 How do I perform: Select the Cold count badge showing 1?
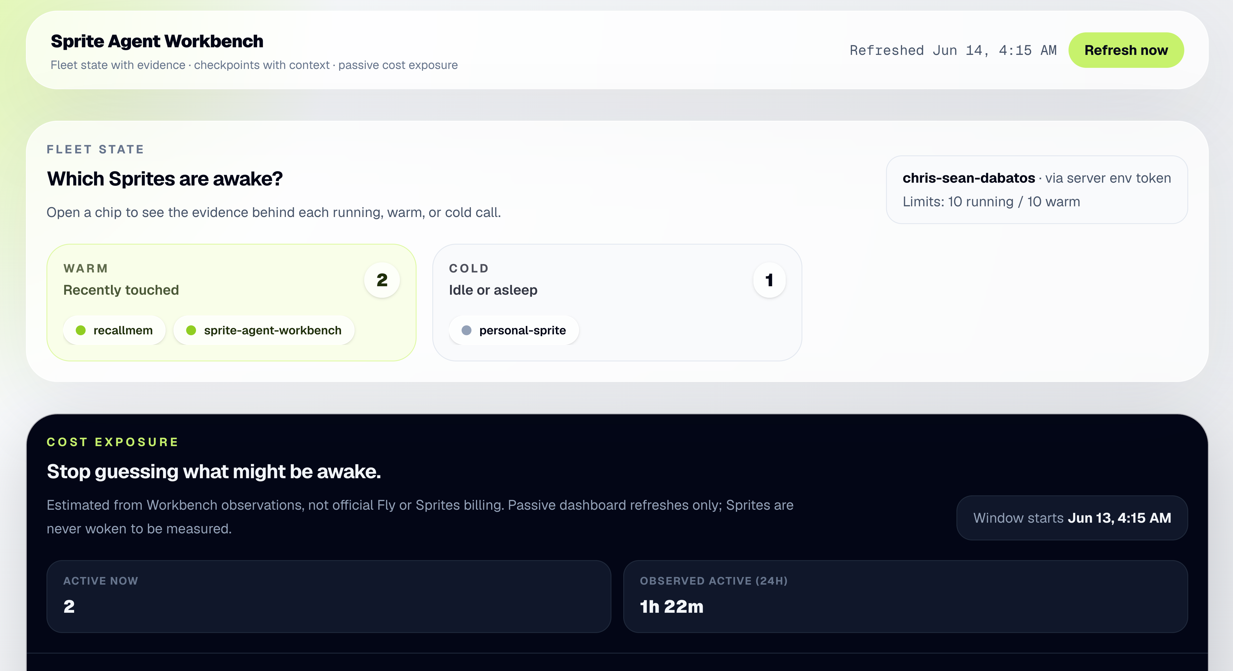click(769, 280)
